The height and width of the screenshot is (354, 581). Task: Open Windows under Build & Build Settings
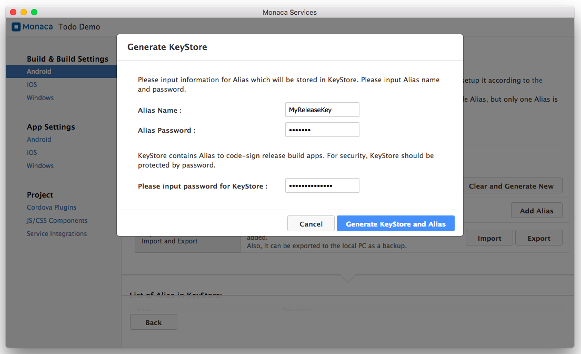pos(41,98)
